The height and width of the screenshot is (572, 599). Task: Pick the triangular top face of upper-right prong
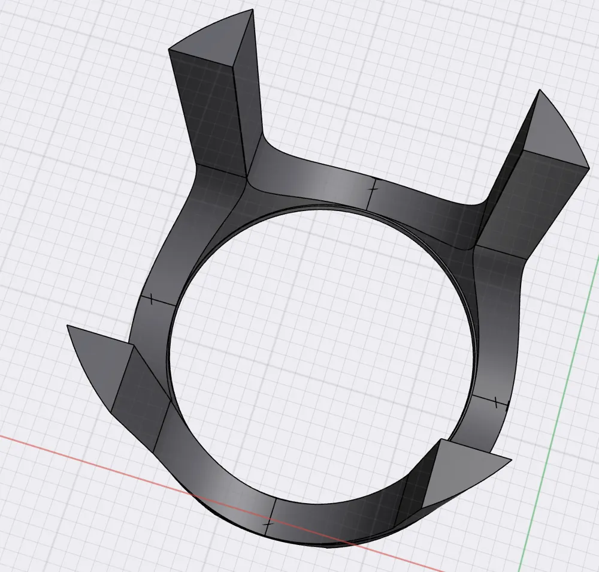pyautogui.click(x=554, y=132)
